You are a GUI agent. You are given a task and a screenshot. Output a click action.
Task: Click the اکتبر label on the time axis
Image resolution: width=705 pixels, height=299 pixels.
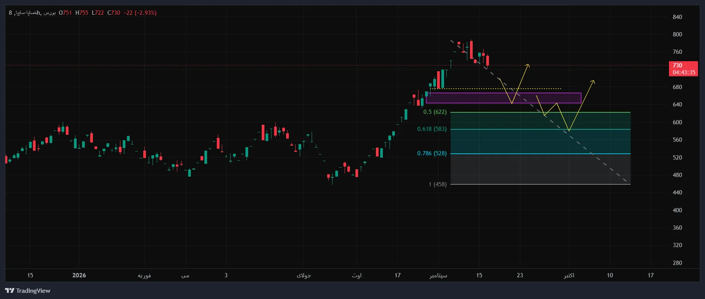pyautogui.click(x=569, y=275)
